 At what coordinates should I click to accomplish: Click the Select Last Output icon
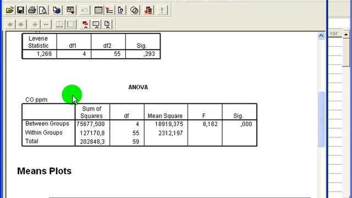[148, 10]
